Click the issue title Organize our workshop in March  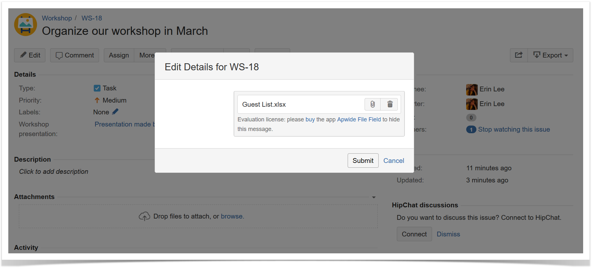tap(125, 31)
